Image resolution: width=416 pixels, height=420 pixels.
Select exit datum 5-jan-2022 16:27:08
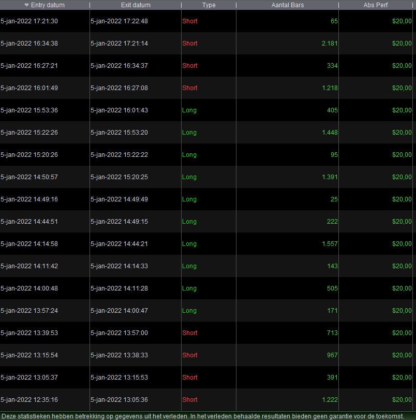tap(119, 88)
